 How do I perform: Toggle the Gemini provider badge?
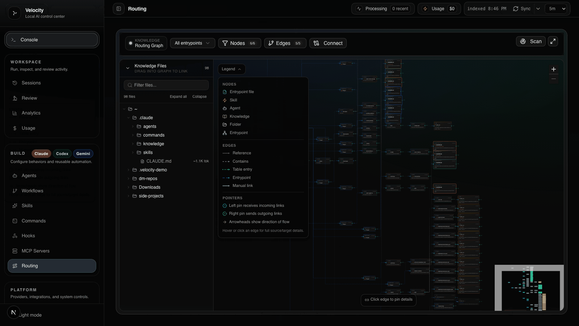coord(83,154)
